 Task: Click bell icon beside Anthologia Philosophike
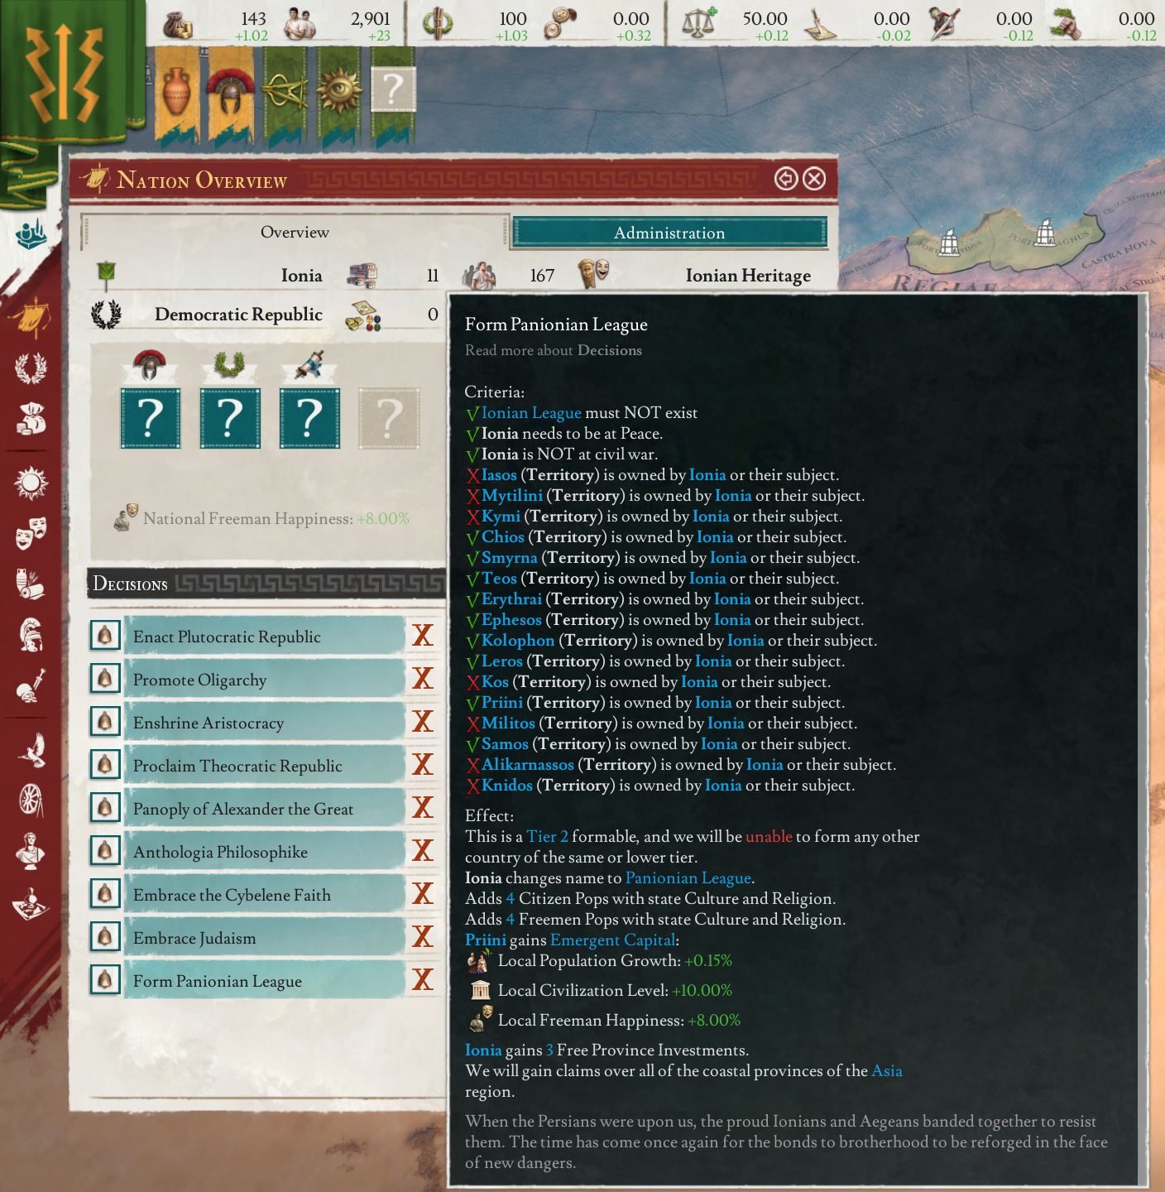(105, 851)
